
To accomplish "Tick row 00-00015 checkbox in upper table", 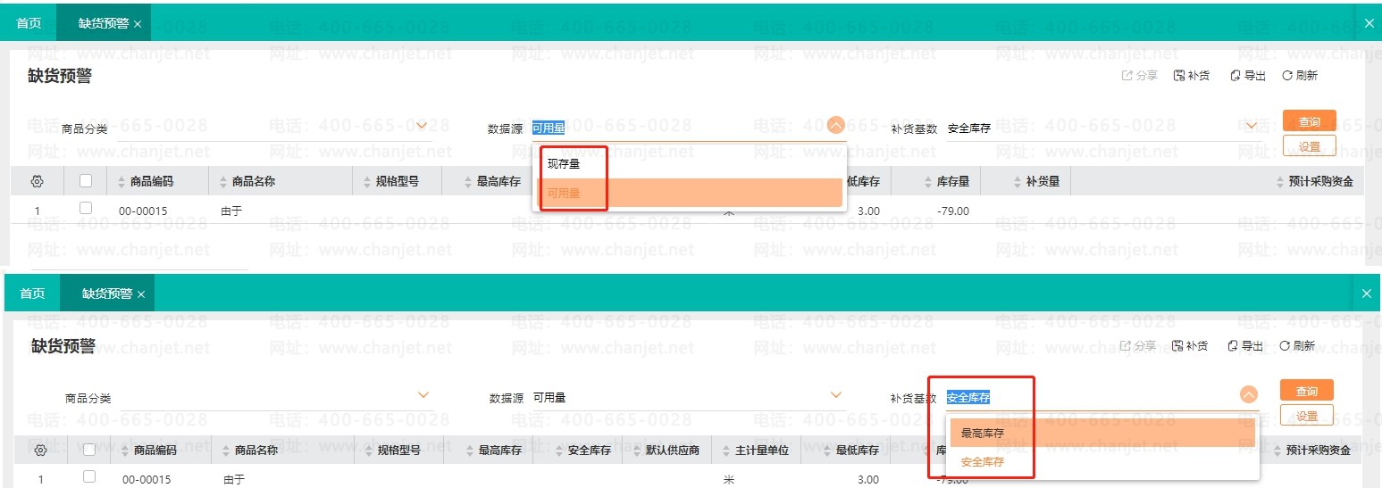I will (86, 208).
